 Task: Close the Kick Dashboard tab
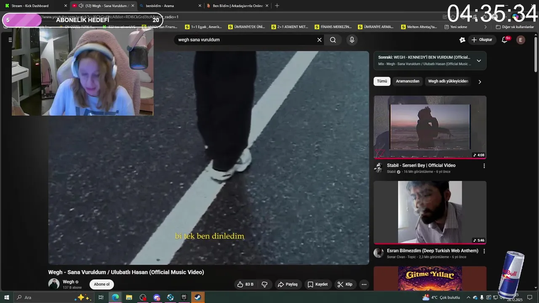coord(65,6)
